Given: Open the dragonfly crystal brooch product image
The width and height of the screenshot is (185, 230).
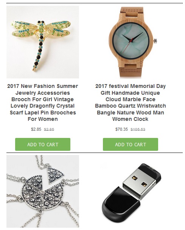Looking at the screenshot, I should tap(43, 42).
